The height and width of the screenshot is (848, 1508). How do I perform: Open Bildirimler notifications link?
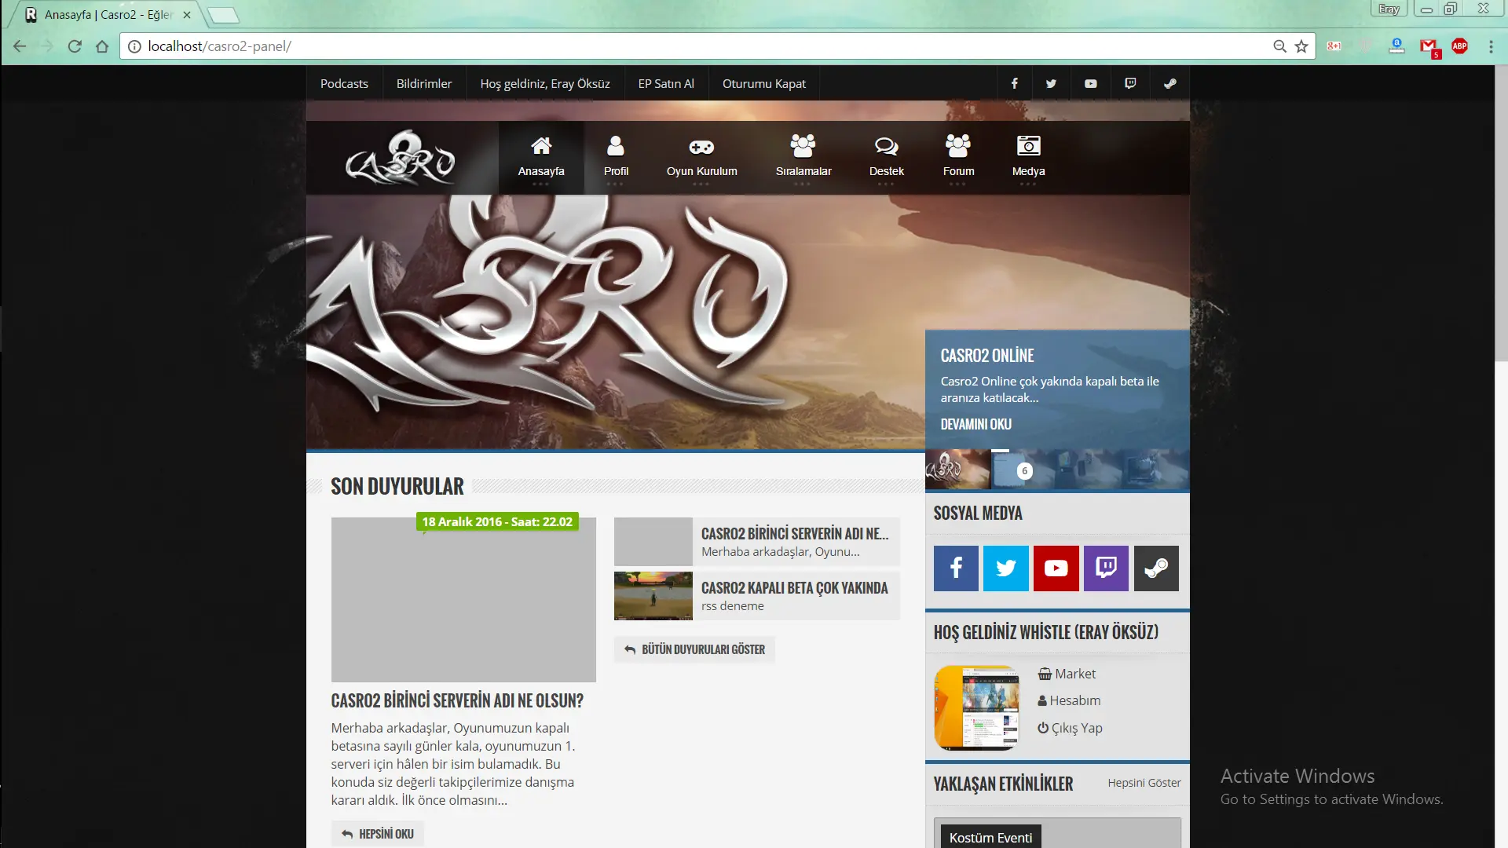click(424, 83)
